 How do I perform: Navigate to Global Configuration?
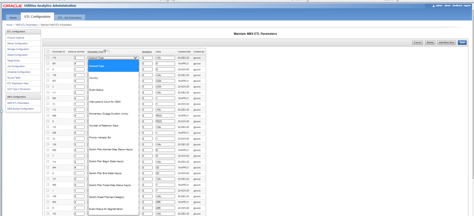coord(18,55)
